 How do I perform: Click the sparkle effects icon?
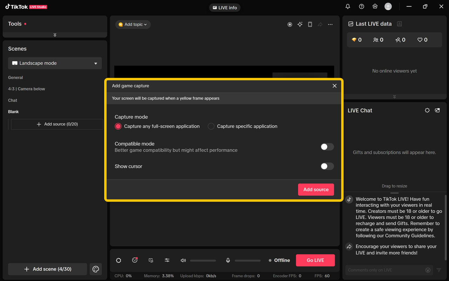[300, 24]
